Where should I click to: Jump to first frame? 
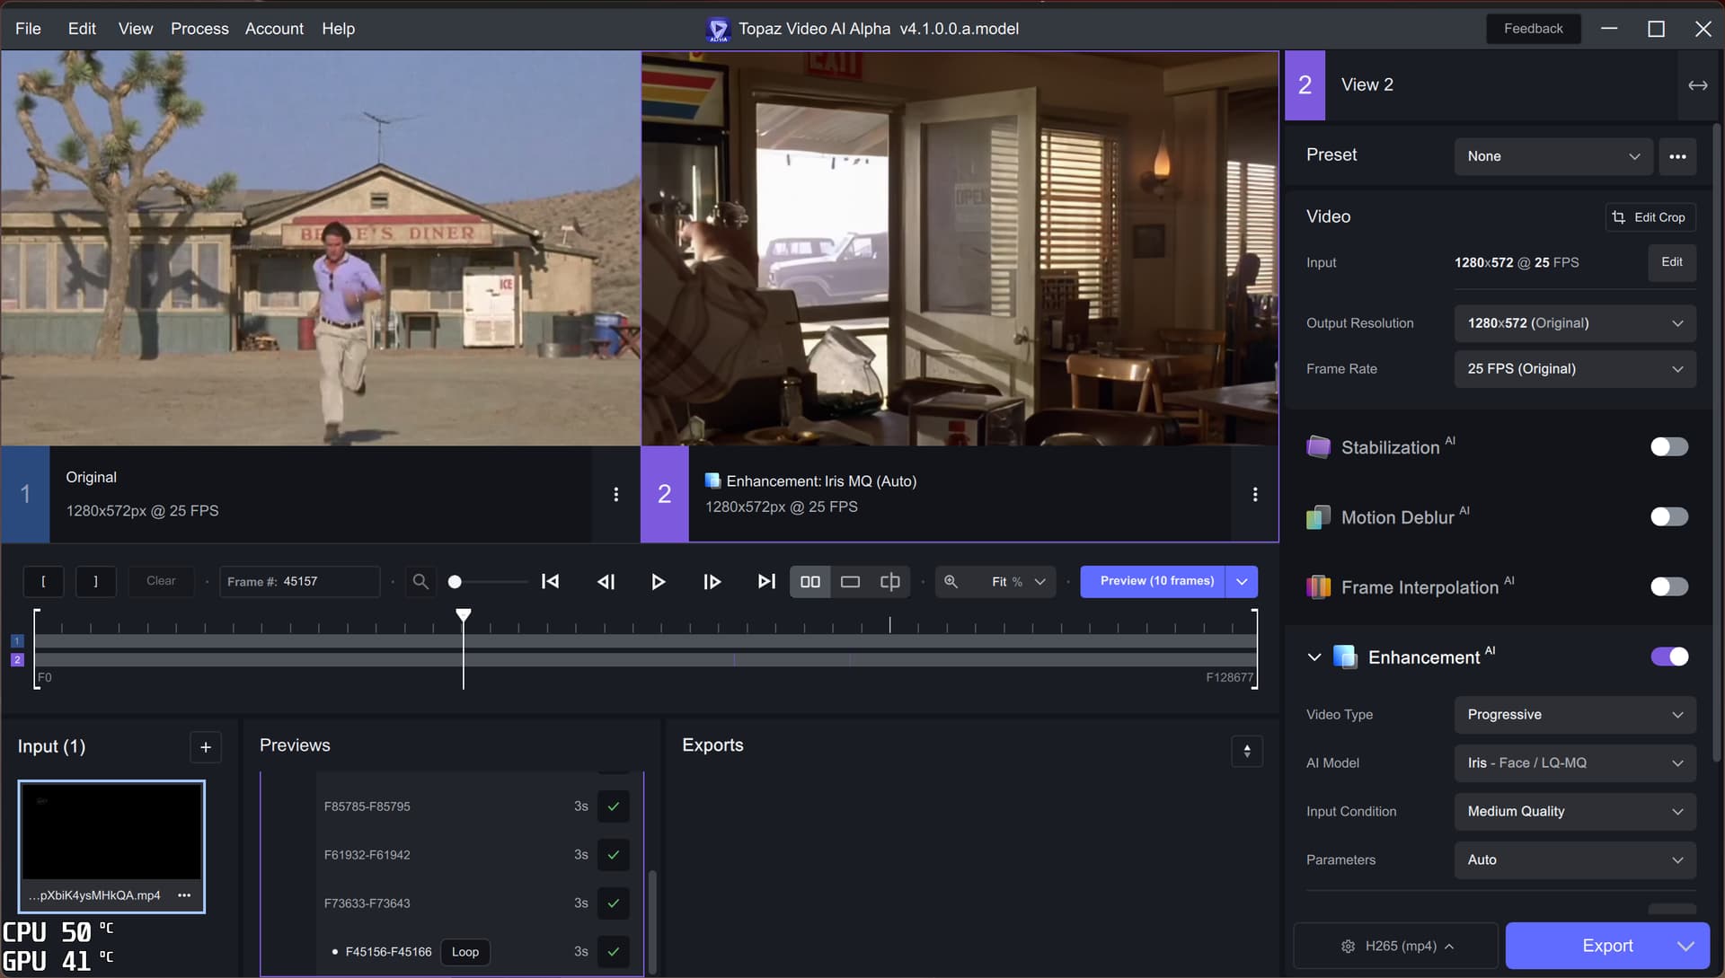(551, 582)
